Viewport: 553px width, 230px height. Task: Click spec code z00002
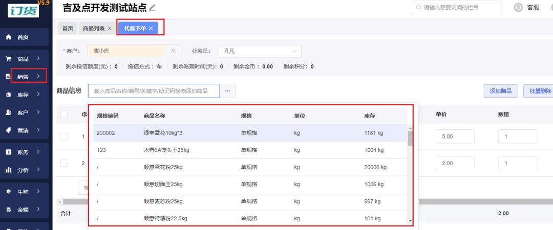tap(106, 133)
